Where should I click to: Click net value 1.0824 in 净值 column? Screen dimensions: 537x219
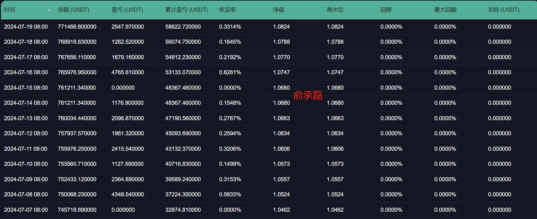[281, 27]
